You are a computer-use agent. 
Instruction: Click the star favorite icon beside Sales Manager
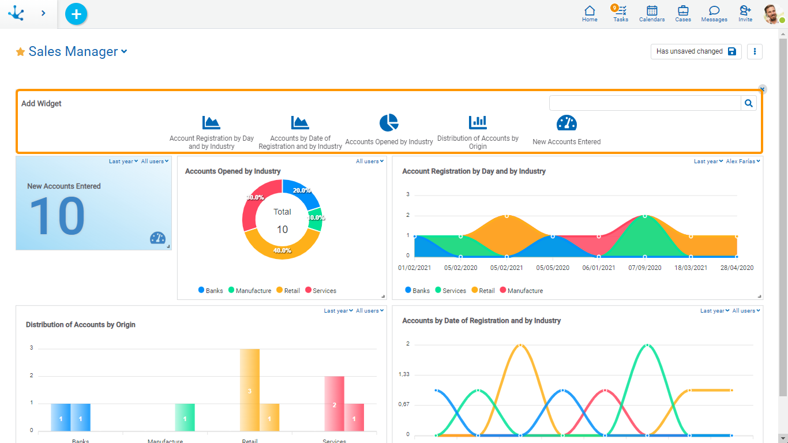21,52
